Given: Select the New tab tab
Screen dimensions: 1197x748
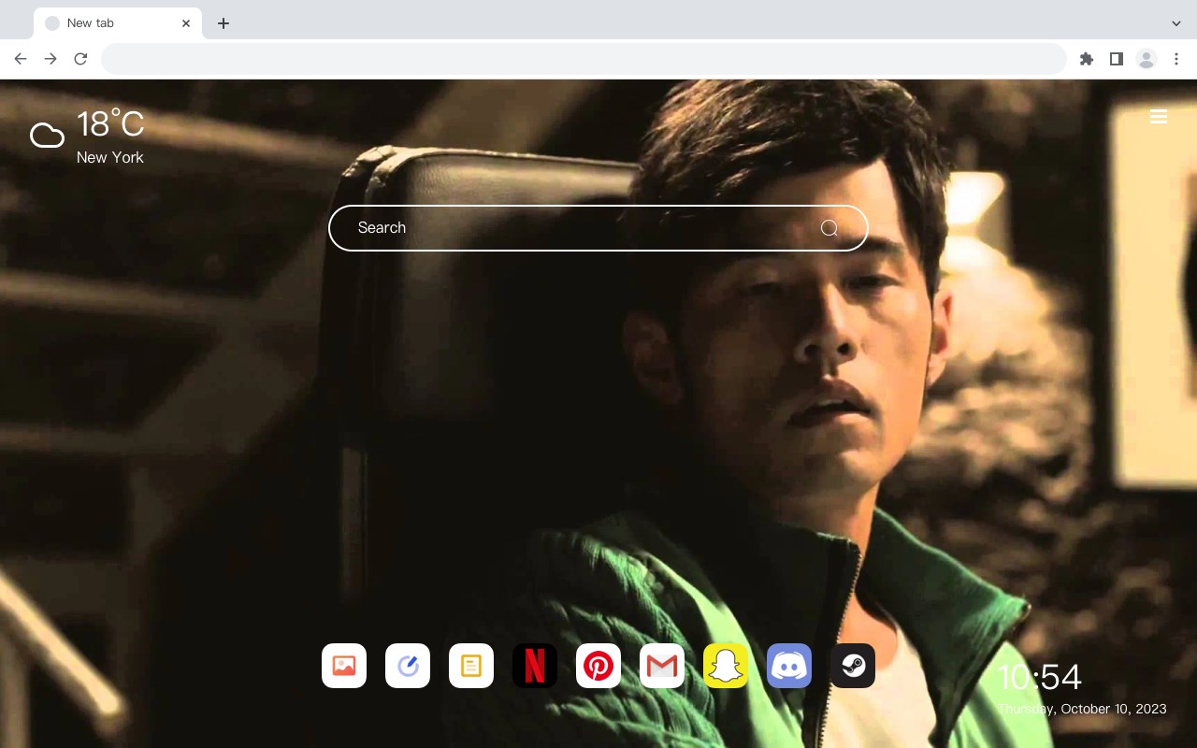Looking at the screenshot, I should click(118, 23).
